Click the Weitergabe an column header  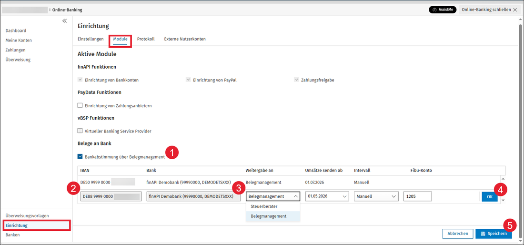[x=259, y=171]
